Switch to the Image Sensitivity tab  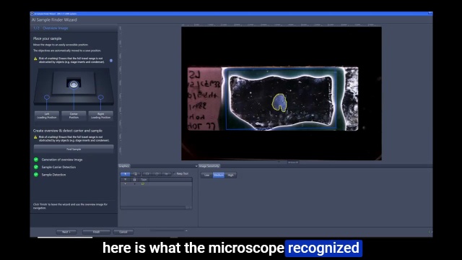[x=209, y=166]
